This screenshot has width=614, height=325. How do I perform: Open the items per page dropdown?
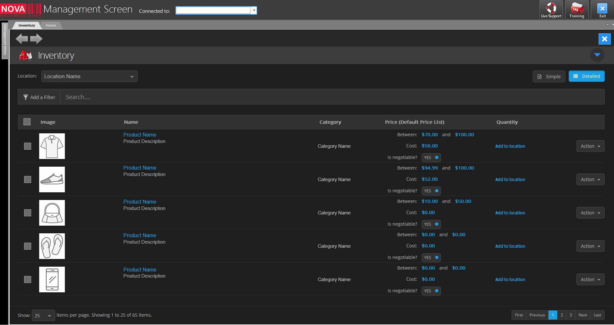pos(43,315)
